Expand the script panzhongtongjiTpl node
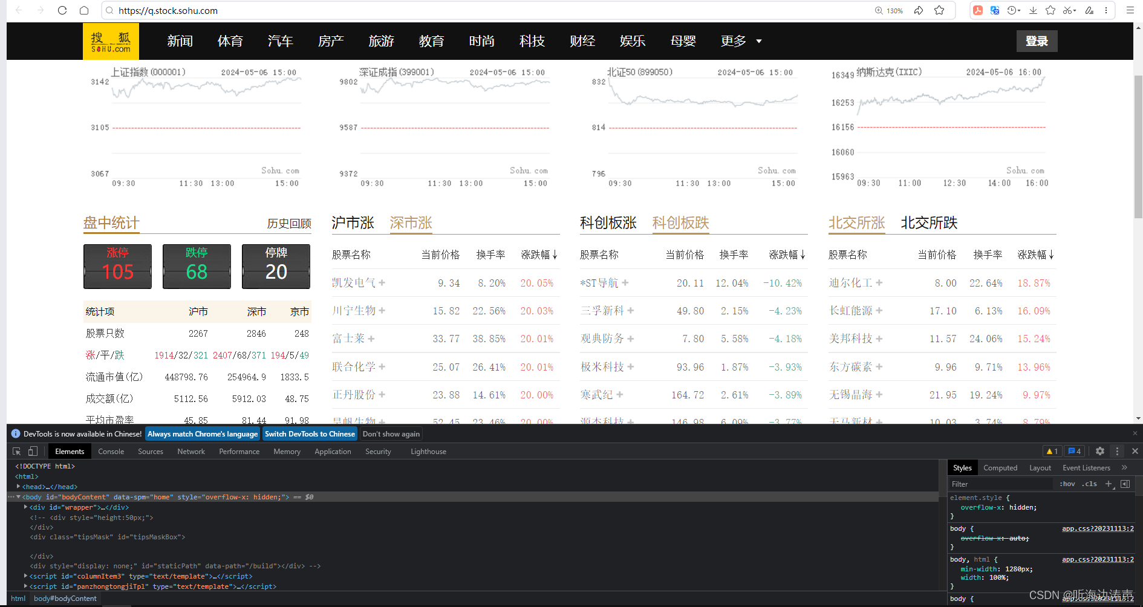Image resolution: width=1143 pixels, height=607 pixels. [x=25, y=586]
